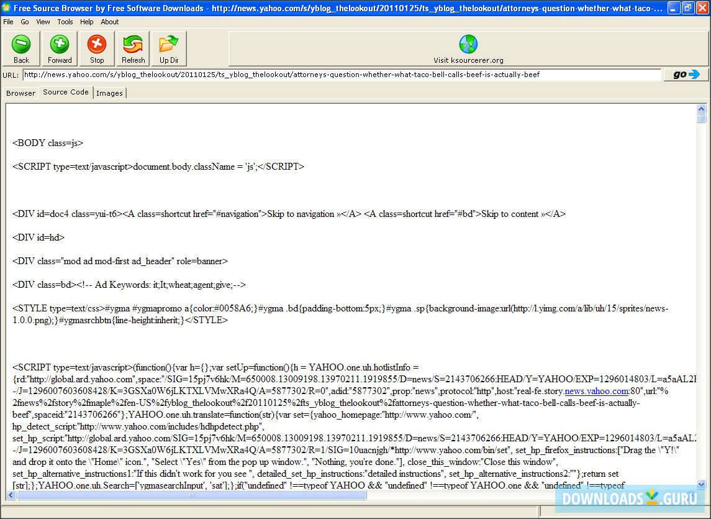
Task: Open the View menu
Action: 42,21
